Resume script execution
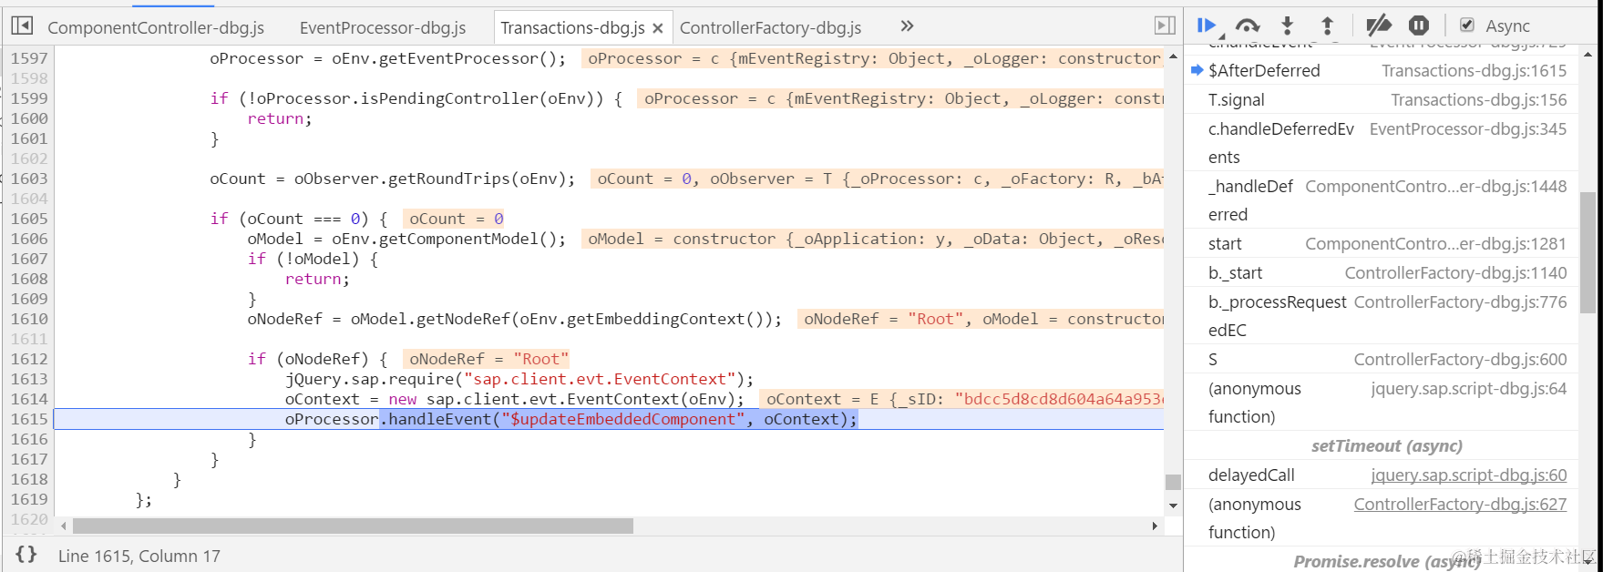This screenshot has width=1603, height=572. [1207, 26]
